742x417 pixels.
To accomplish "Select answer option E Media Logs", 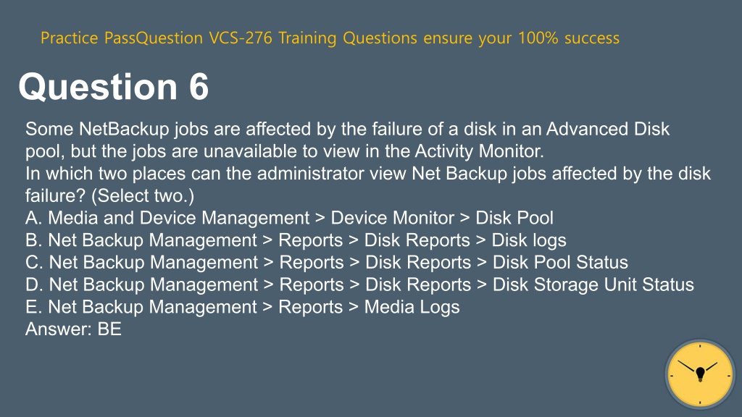I will (x=242, y=307).
